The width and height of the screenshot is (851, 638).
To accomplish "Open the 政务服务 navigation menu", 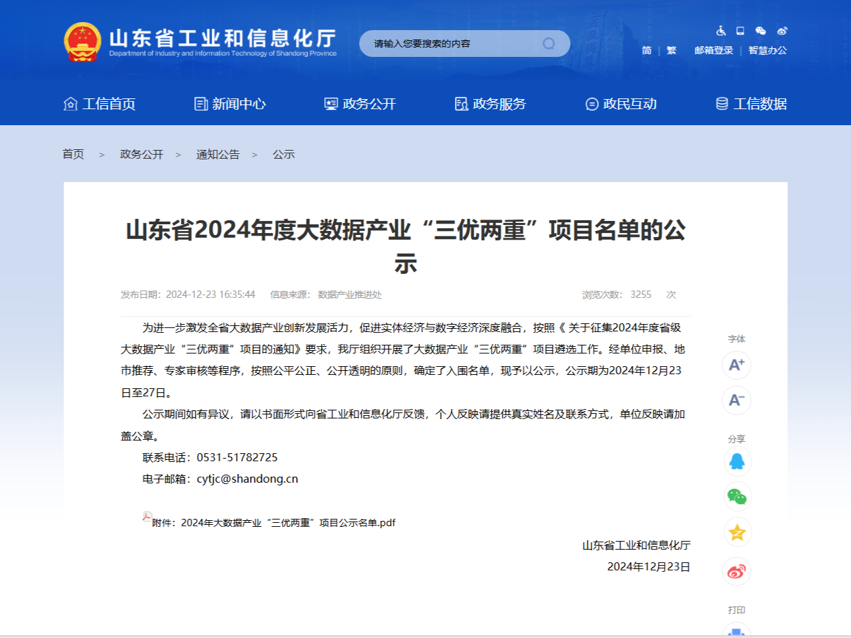I will (x=490, y=104).
